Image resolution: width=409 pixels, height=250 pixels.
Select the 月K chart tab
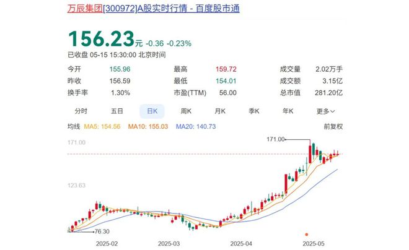click(220, 111)
